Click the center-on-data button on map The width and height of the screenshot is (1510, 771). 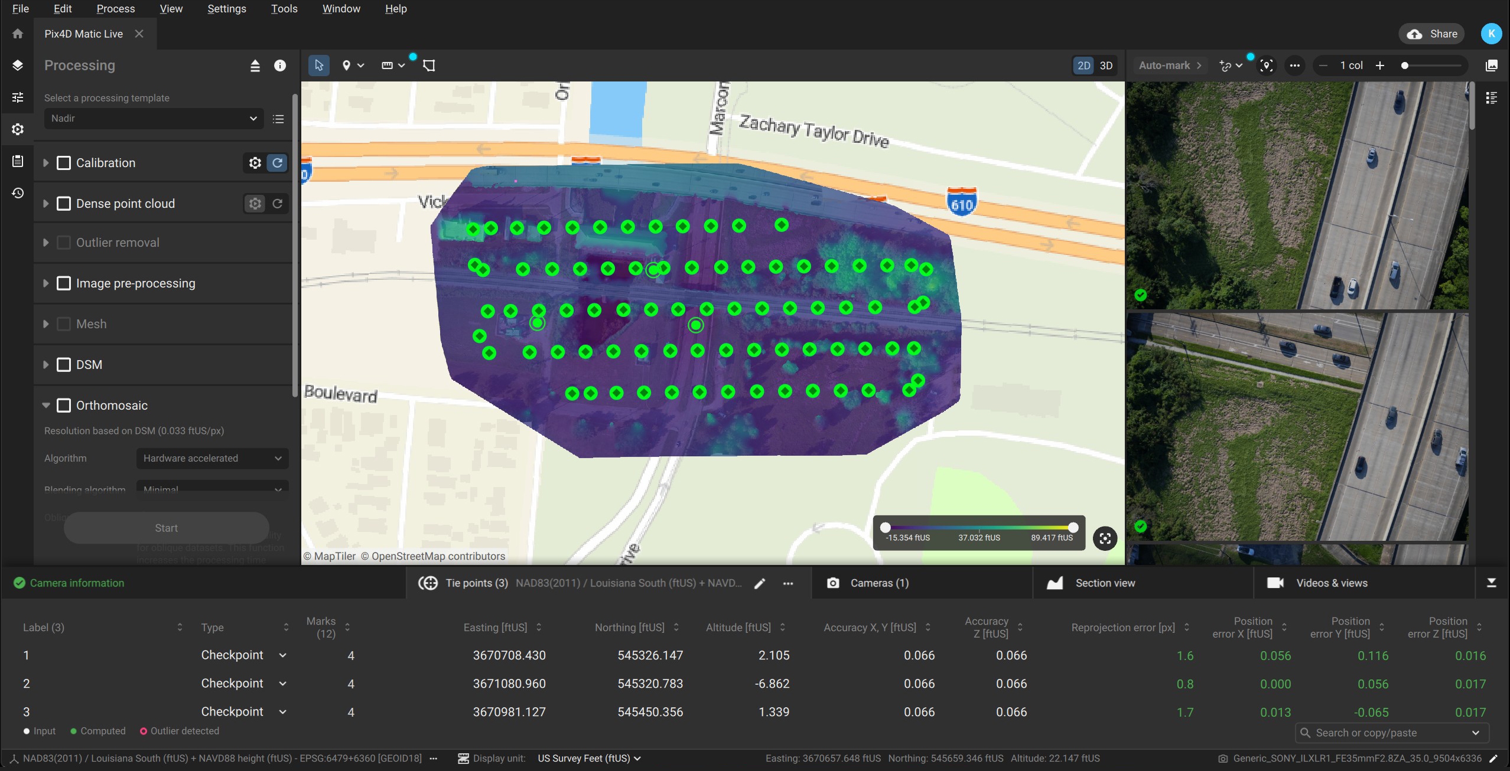coord(1105,538)
